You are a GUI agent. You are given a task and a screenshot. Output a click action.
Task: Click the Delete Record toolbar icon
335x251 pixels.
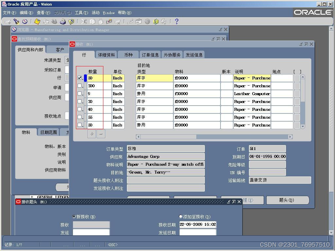click(117, 22)
